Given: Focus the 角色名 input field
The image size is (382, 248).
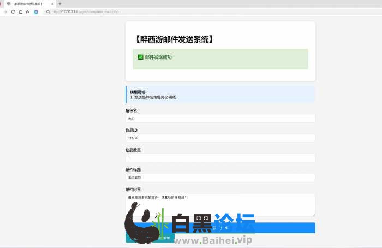Looking at the screenshot, I should point(220,118).
